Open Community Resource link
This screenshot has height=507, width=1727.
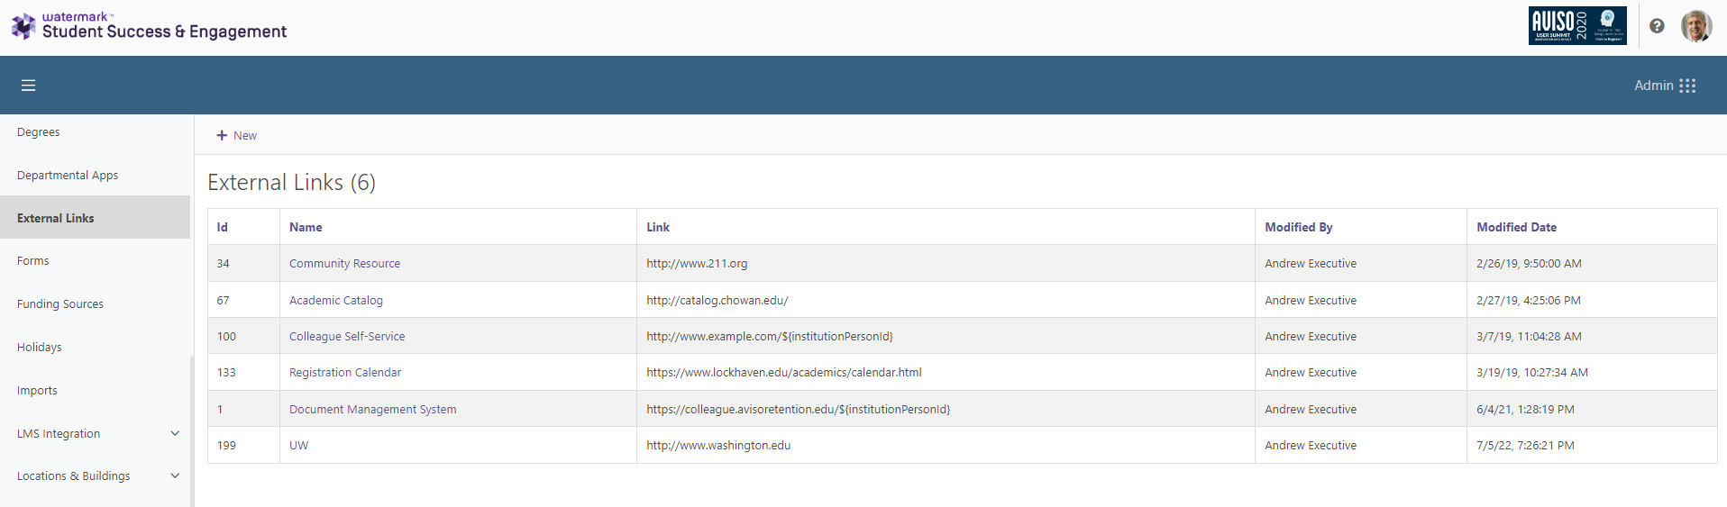pos(344,264)
